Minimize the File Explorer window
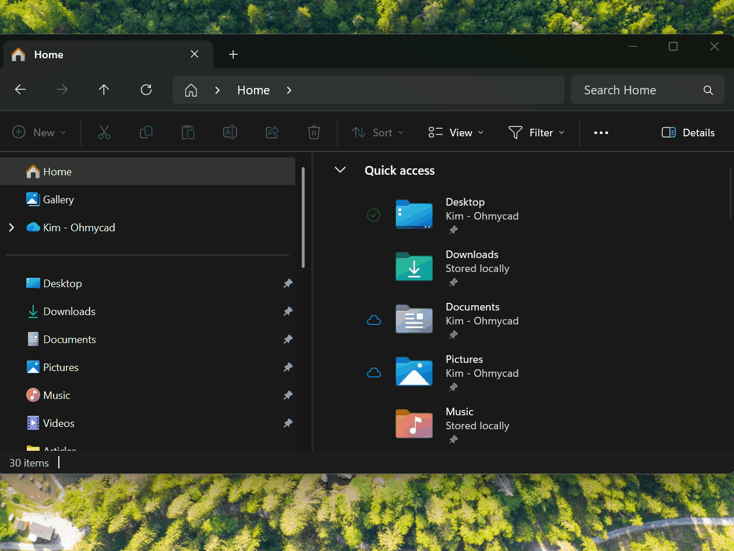Image resolution: width=734 pixels, height=551 pixels. point(633,47)
